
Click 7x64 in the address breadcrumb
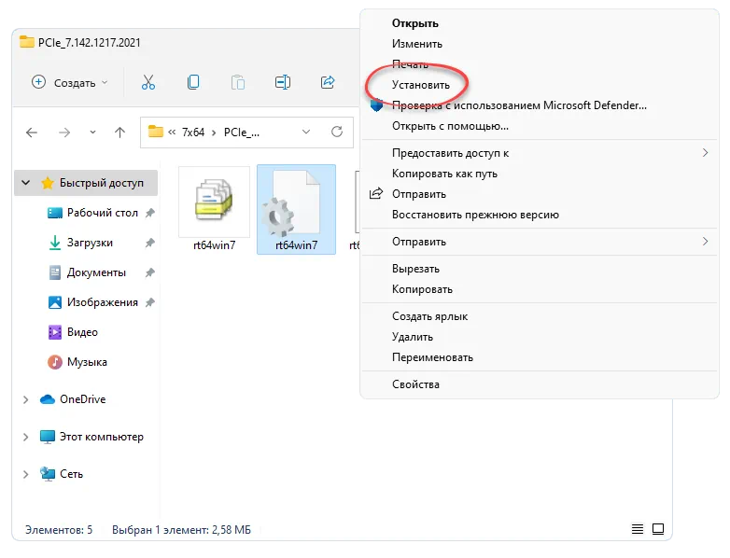pyautogui.click(x=193, y=133)
